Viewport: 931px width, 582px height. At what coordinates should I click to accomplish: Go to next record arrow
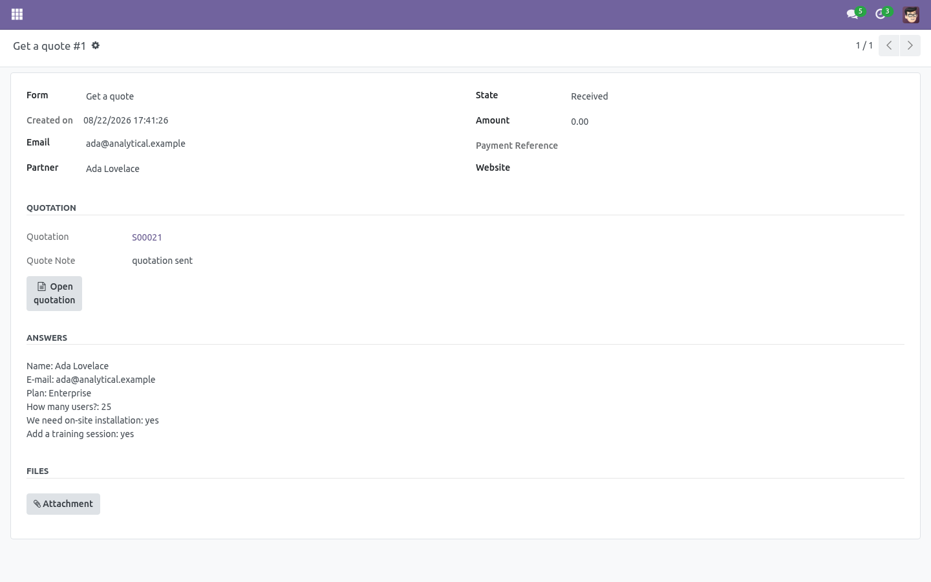[x=910, y=45]
